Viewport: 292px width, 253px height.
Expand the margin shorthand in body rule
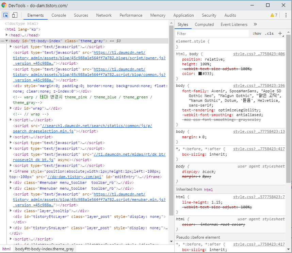[200, 137]
